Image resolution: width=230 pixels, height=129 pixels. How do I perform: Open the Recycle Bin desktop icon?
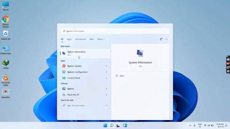6,35
